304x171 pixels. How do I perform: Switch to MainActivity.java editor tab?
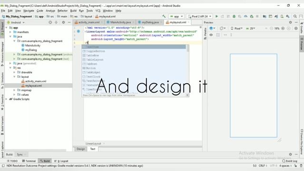tap(120, 22)
